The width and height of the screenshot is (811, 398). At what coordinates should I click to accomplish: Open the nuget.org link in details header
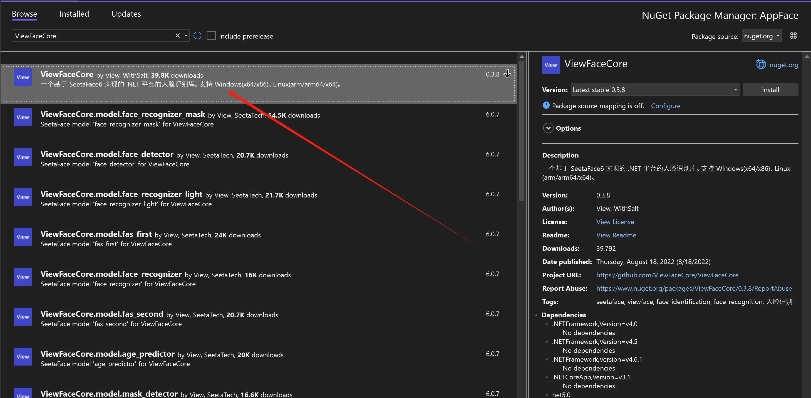(x=783, y=65)
